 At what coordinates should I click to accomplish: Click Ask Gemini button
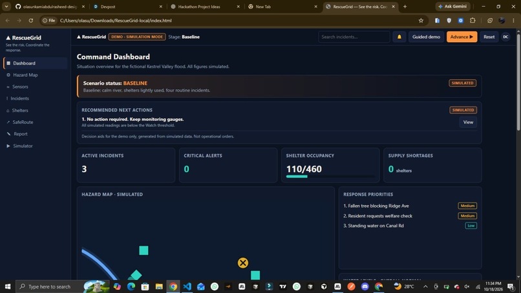pyautogui.click(x=452, y=6)
